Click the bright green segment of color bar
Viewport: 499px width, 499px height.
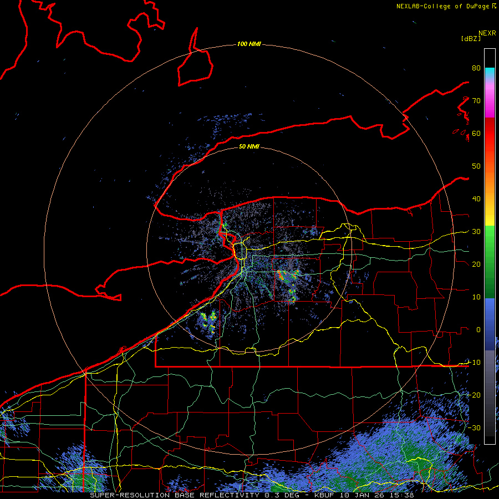[x=490, y=237]
